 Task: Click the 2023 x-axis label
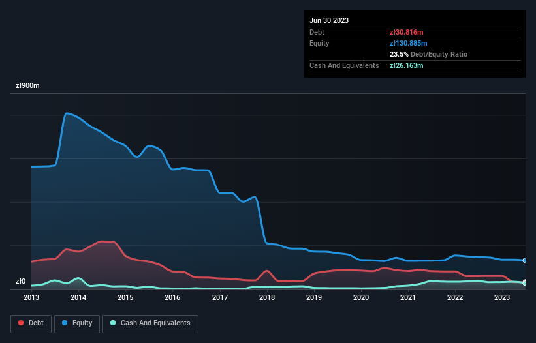coord(502,297)
